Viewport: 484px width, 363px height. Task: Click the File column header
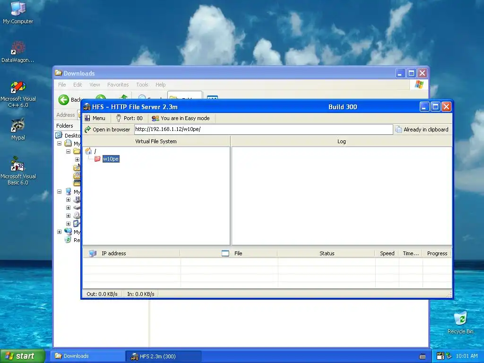[229, 253]
